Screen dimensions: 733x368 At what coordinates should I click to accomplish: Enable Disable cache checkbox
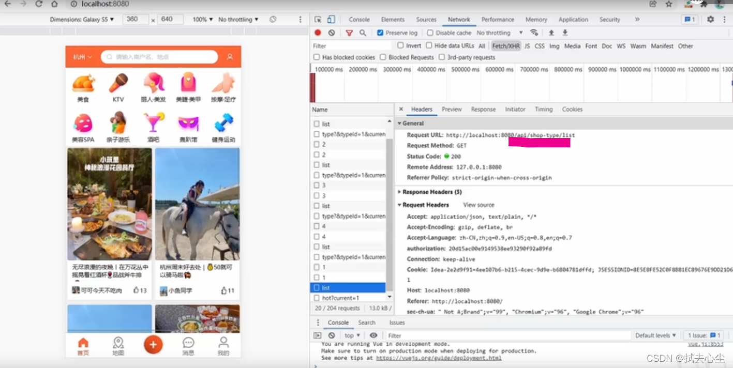tap(430, 33)
